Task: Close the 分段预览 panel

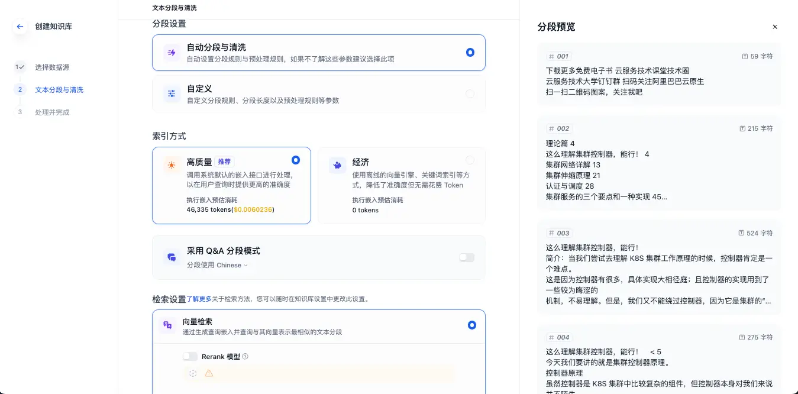Action: point(775,27)
